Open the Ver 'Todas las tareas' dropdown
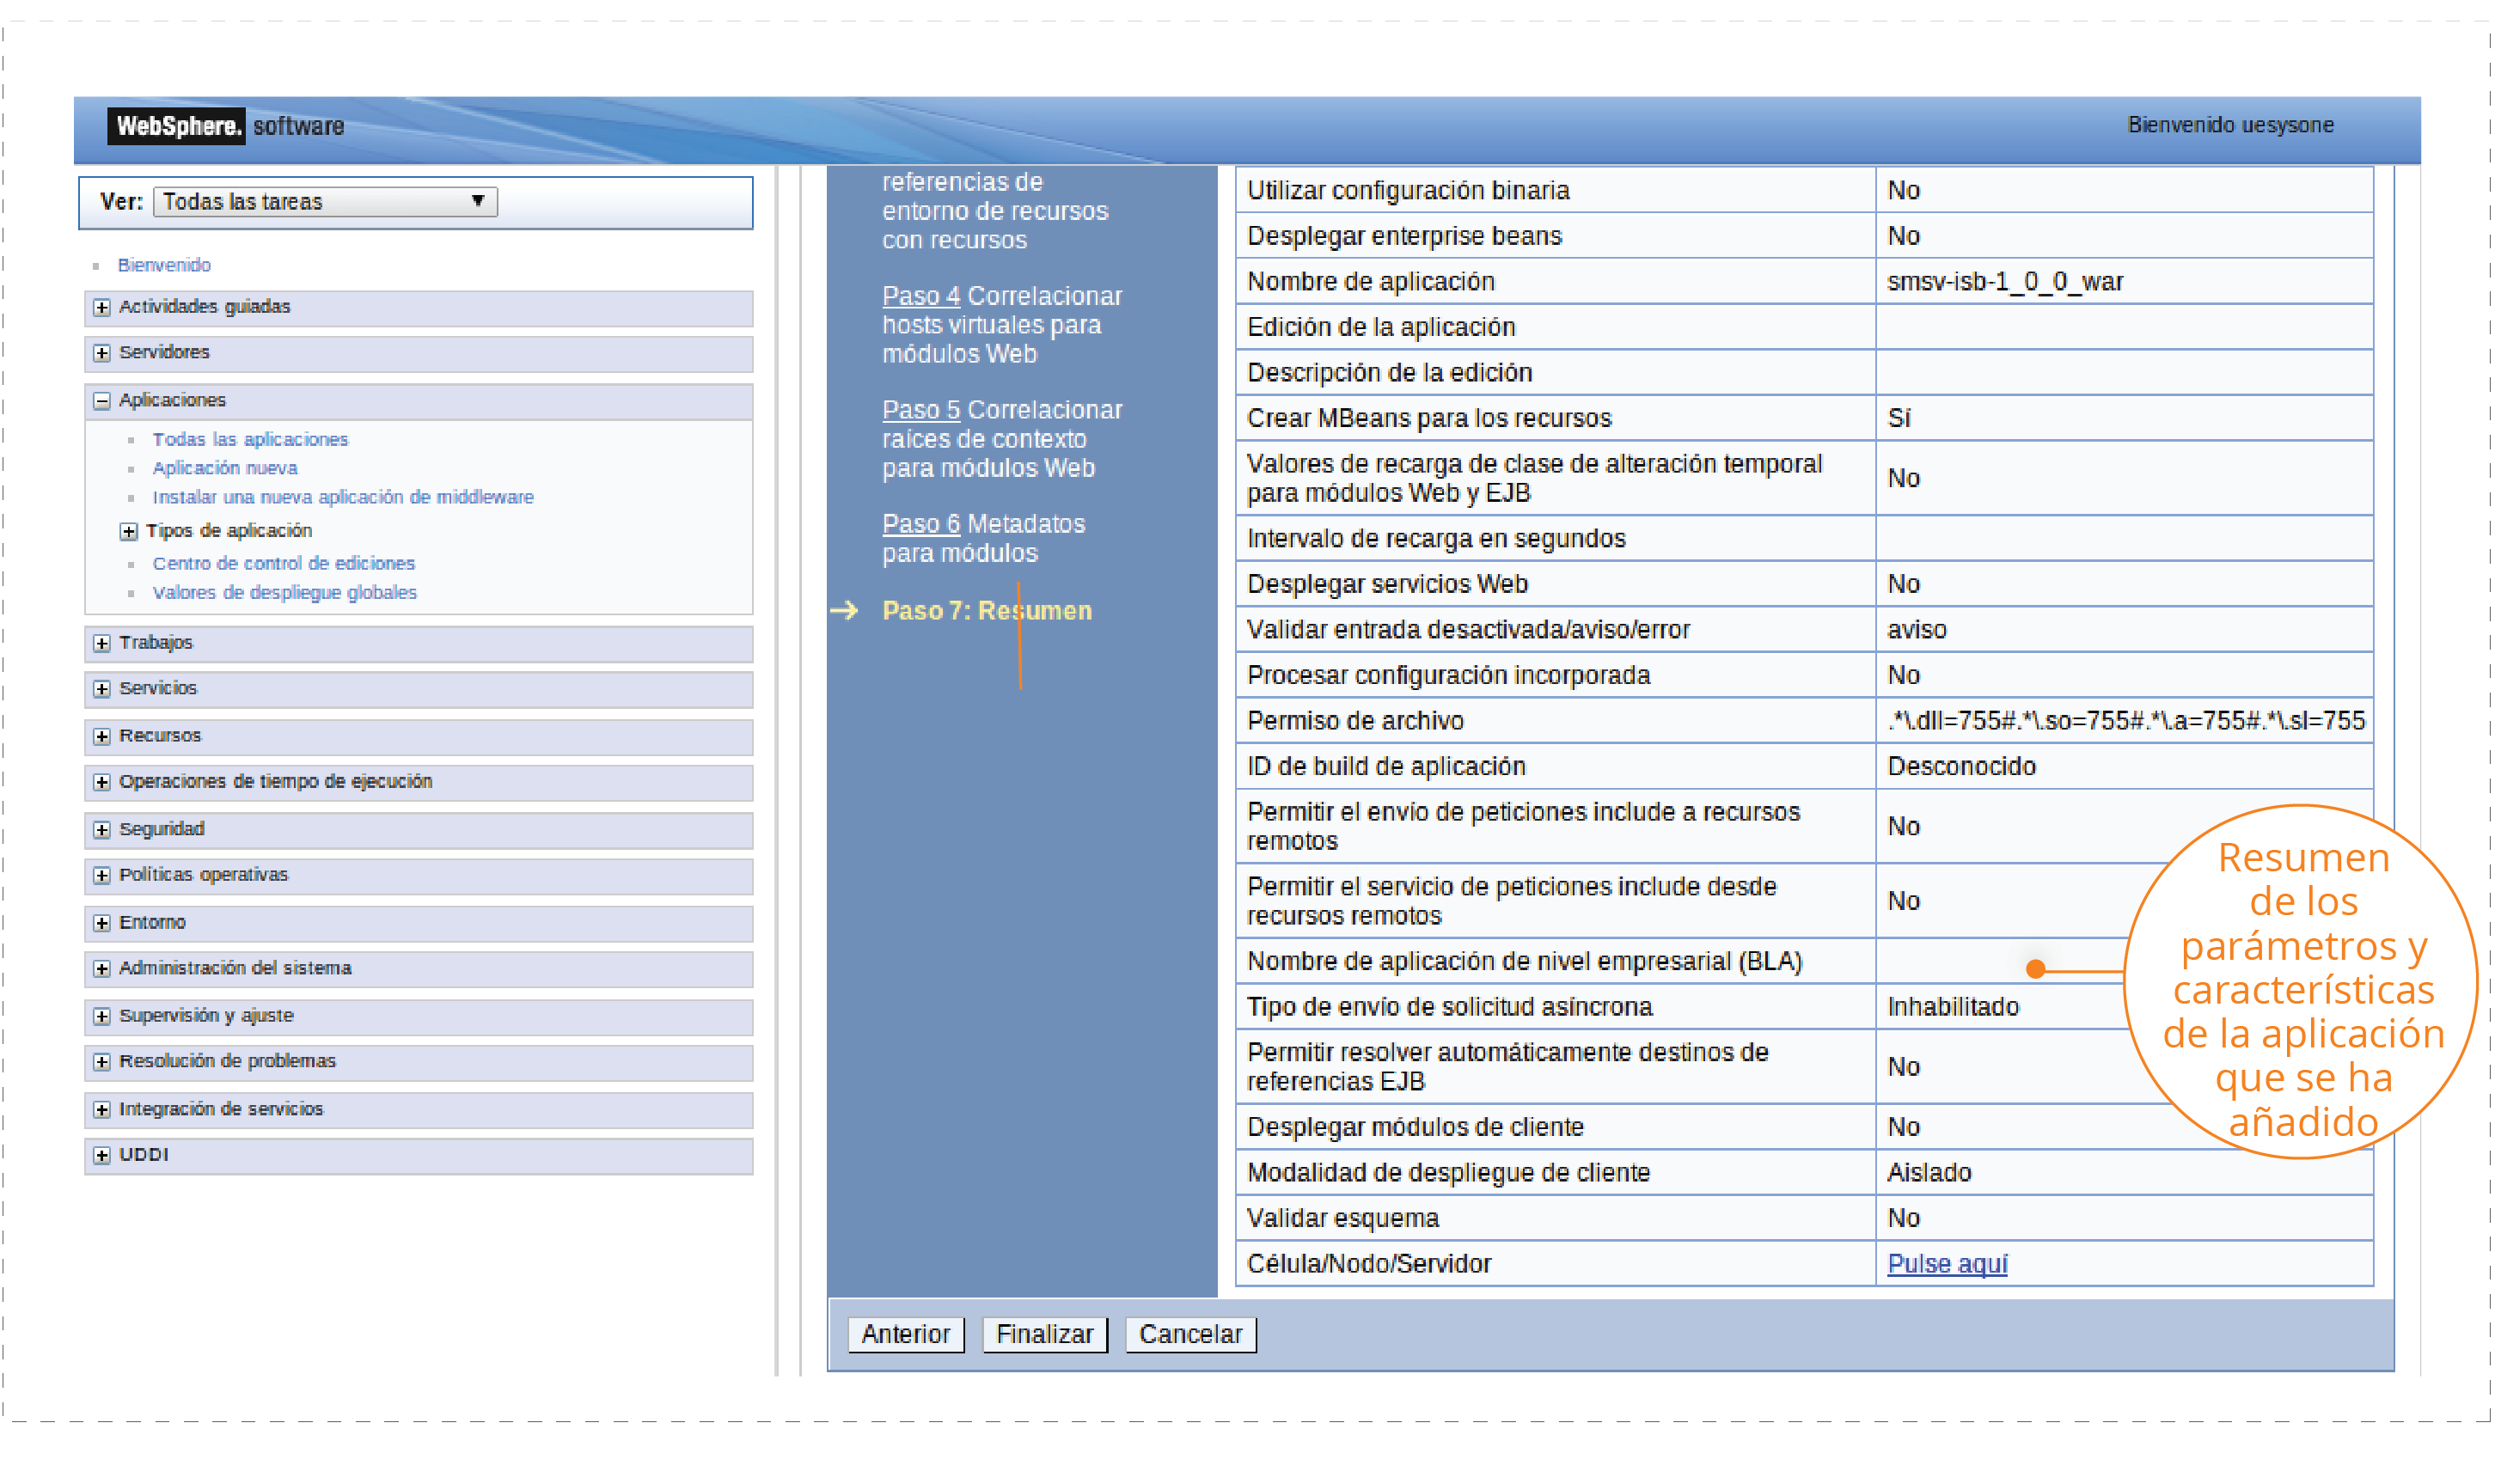Image resolution: width=2501 pixels, height=1484 pixels. (325, 202)
